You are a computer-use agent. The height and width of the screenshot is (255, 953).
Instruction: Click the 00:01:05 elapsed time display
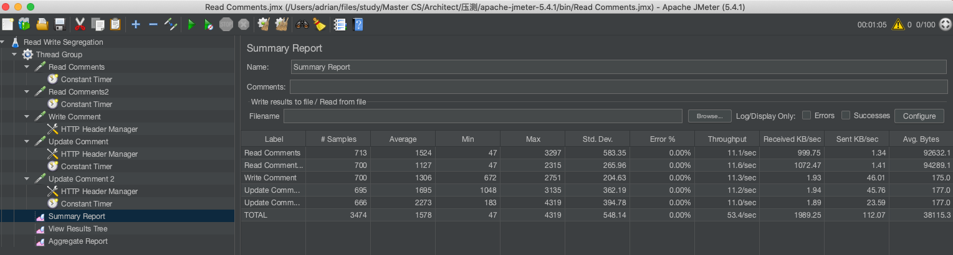[871, 25]
